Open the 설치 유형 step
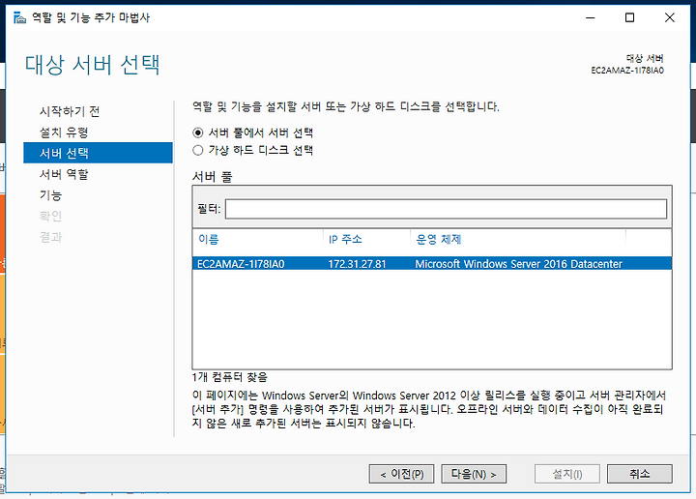The image size is (696, 499). 64,132
